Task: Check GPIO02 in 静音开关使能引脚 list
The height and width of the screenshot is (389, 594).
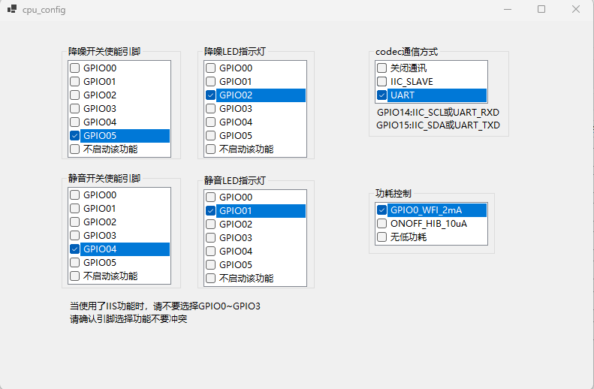Action: (75, 222)
